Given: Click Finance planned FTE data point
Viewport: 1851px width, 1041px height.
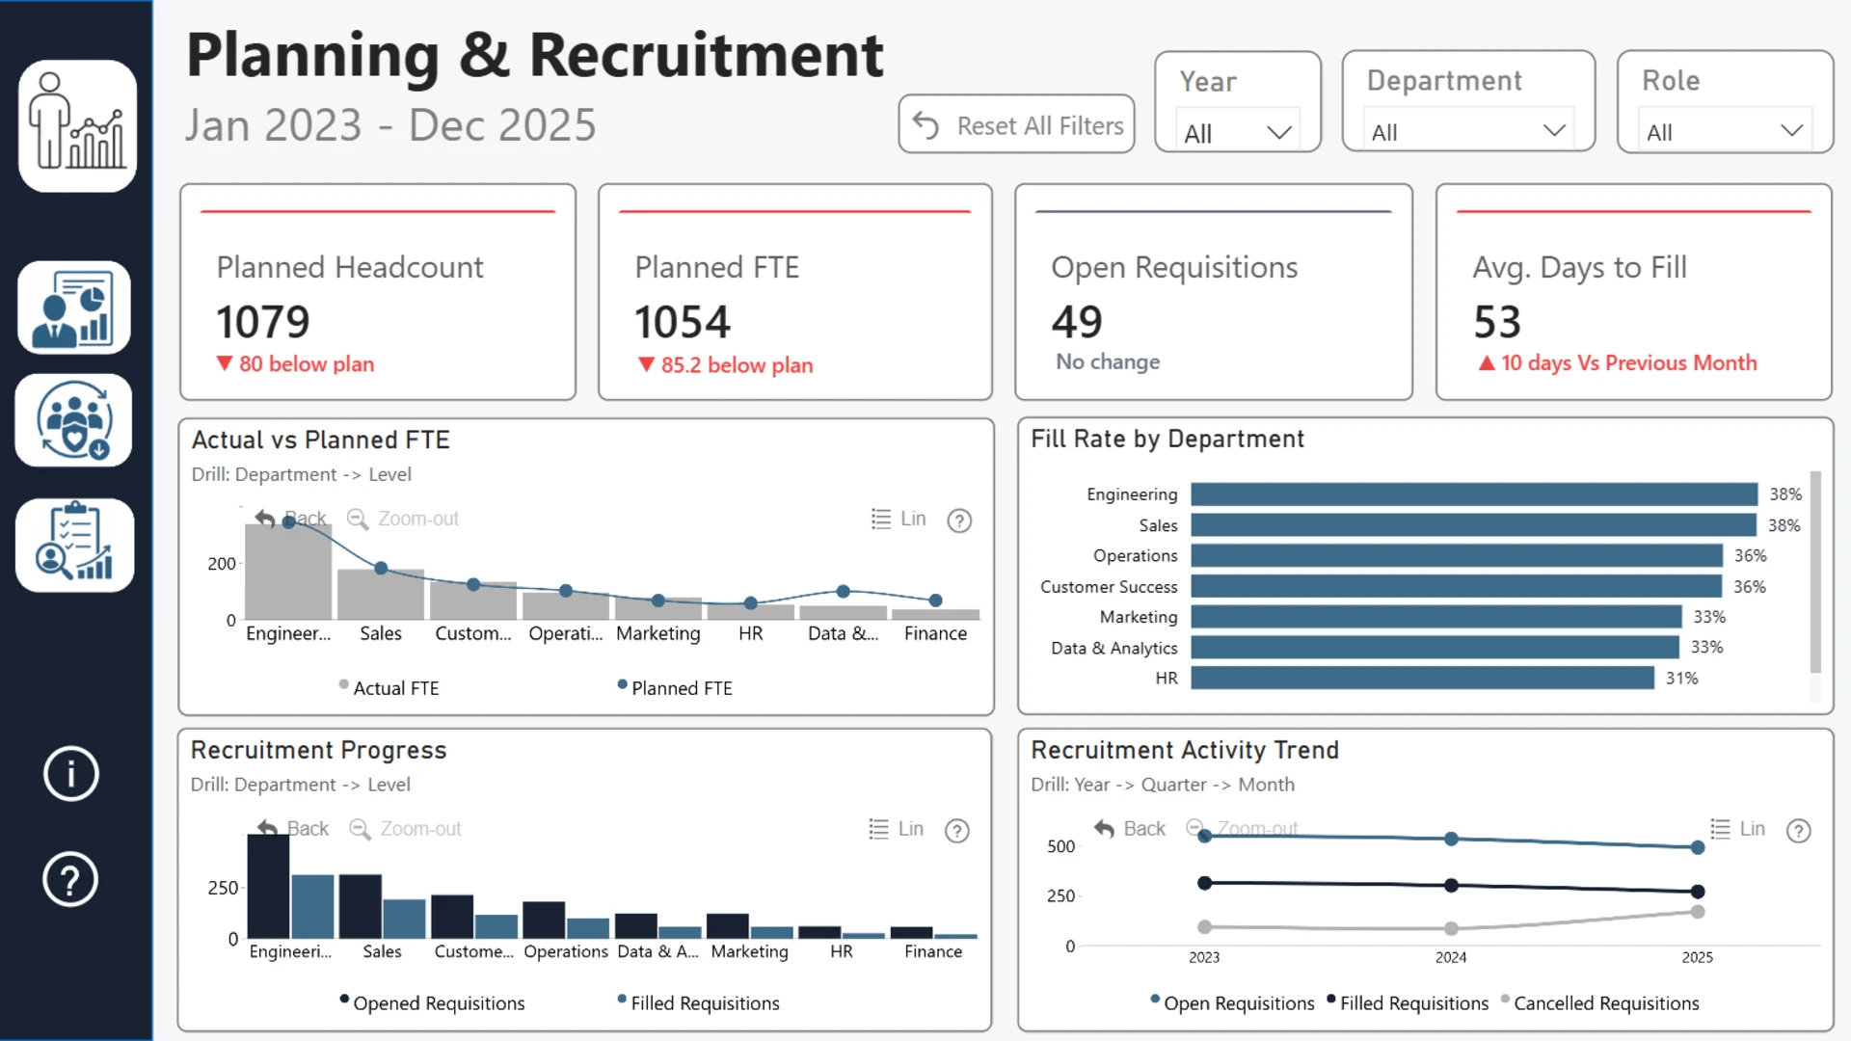Looking at the screenshot, I should click(x=935, y=601).
